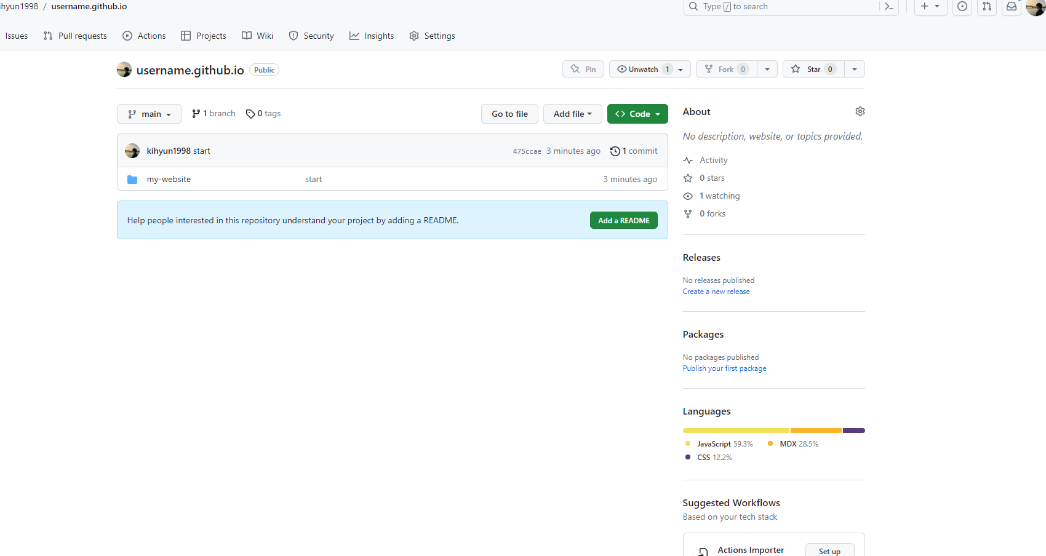
Task: Open the username.github.io breadcrumb link
Action: (x=89, y=6)
